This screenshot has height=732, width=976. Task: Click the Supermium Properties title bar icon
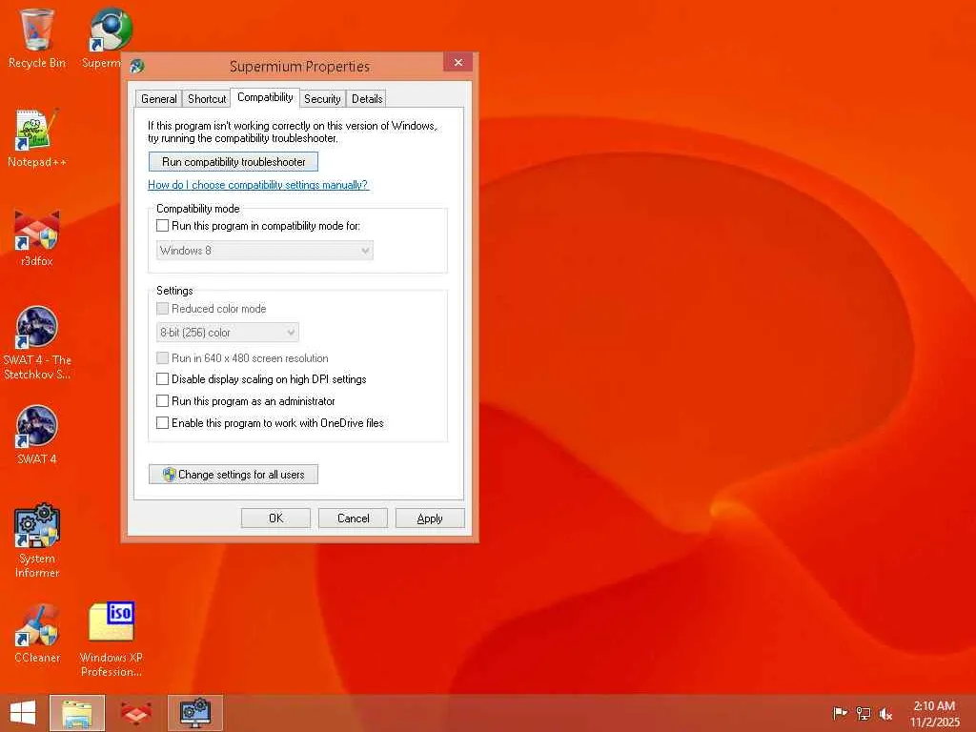pyautogui.click(x=137, y=66)
